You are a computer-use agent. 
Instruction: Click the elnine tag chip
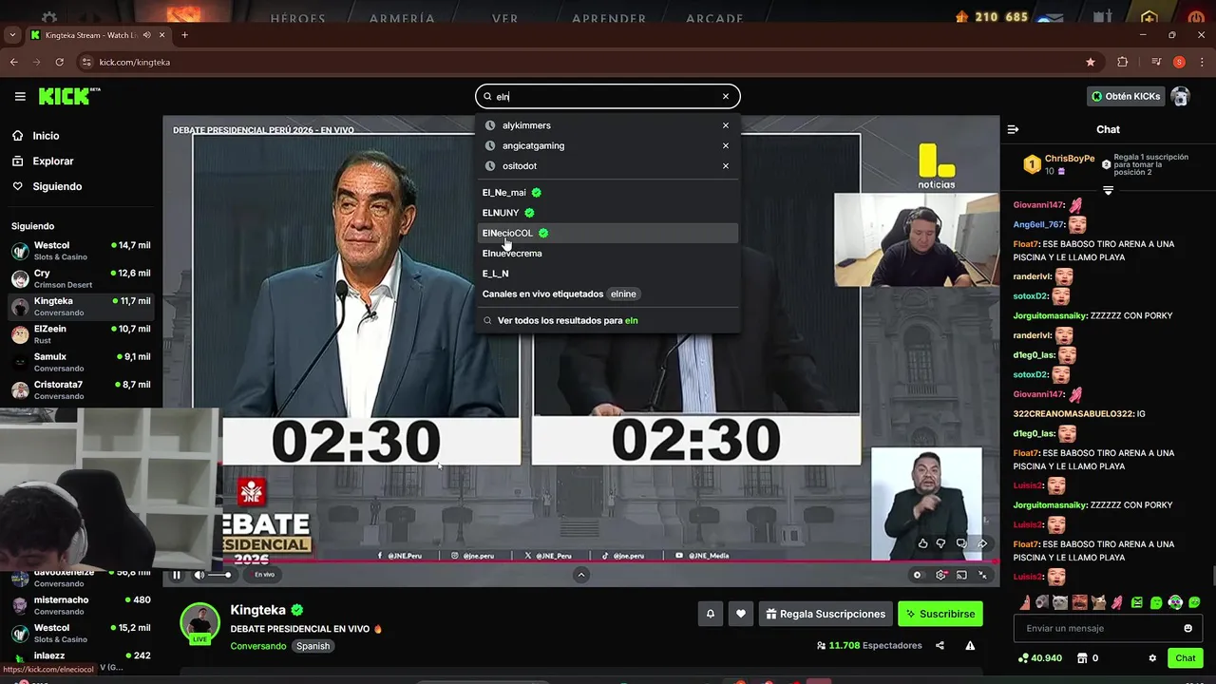[623, 294]
